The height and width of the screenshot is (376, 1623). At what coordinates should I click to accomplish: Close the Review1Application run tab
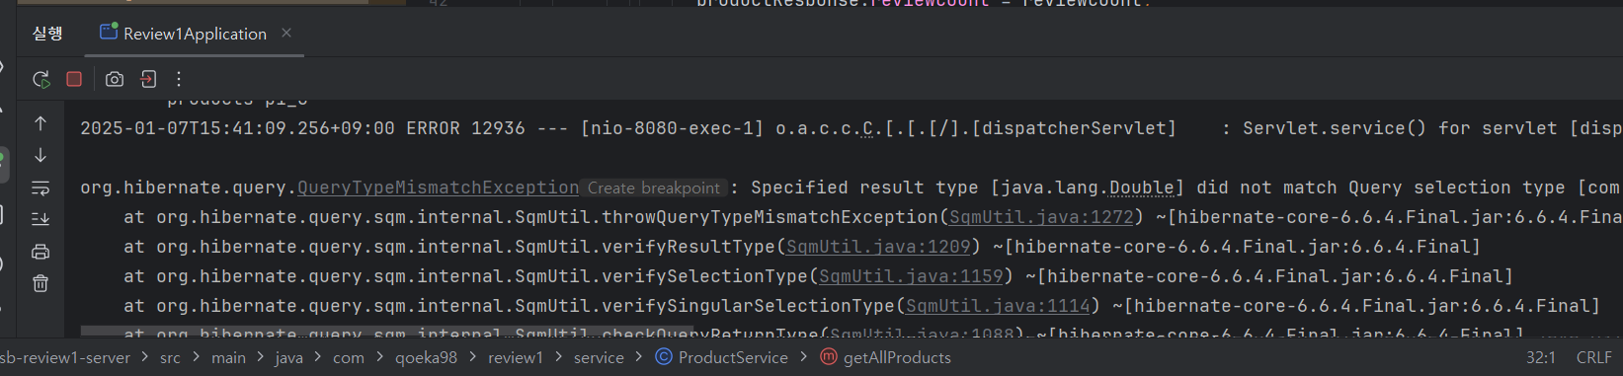point(286,33)
